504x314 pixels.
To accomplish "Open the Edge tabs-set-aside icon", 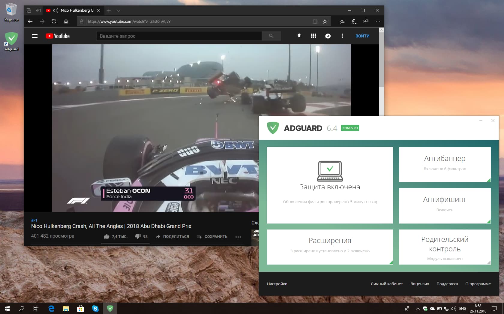I will (29, 10).
